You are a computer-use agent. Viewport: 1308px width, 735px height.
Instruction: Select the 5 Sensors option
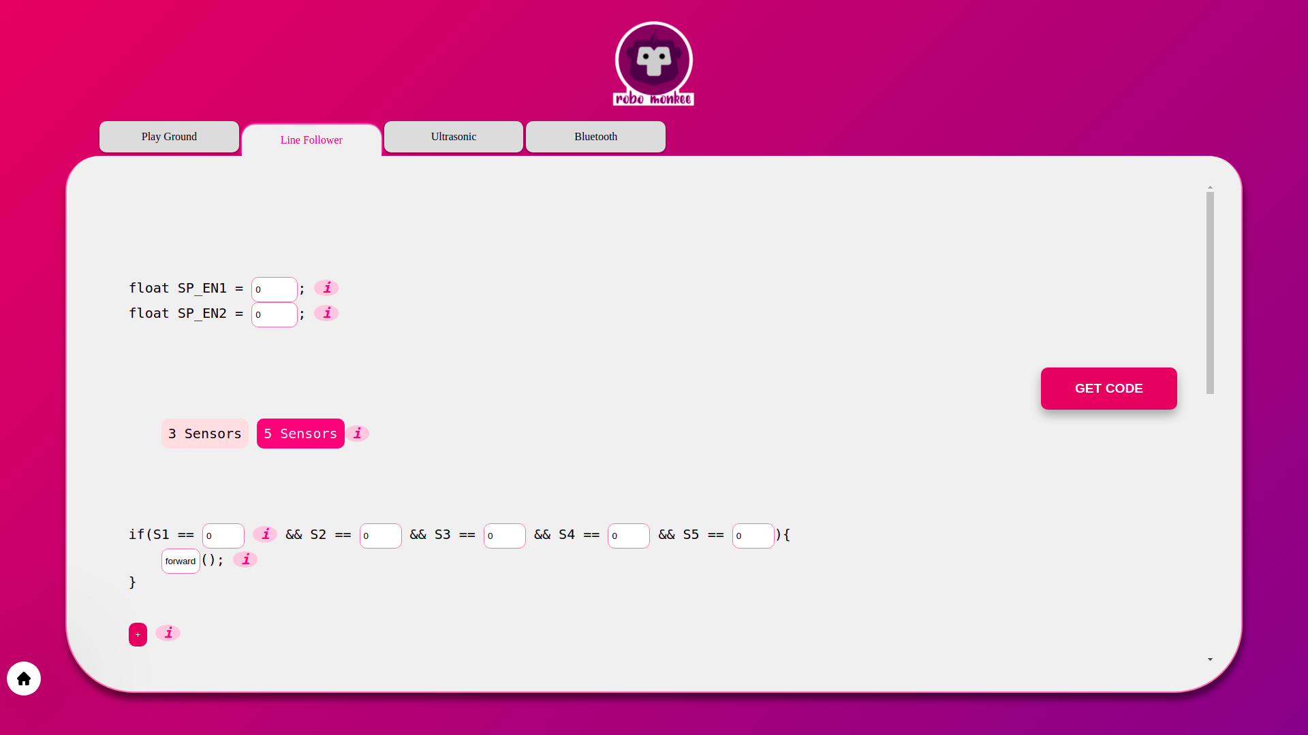point(300,434)
